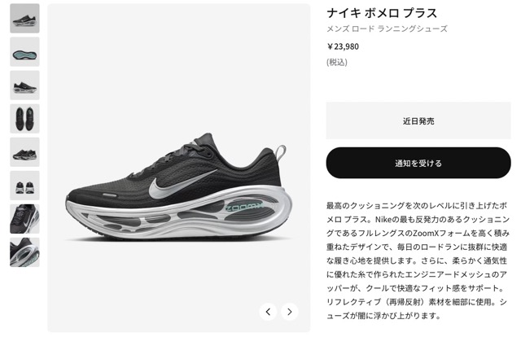Select the top-down pair thumbnail
This screenshot has width=521, height=337.
[24, 119]
